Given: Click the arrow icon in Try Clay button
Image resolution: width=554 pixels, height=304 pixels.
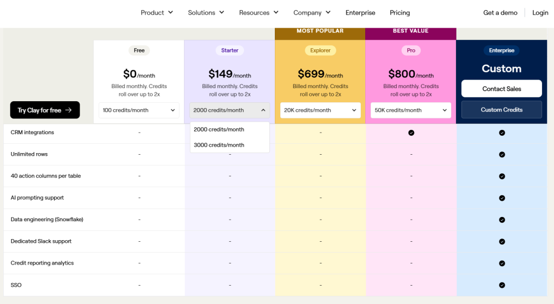Looking at the screenshot, I should 69,110.
